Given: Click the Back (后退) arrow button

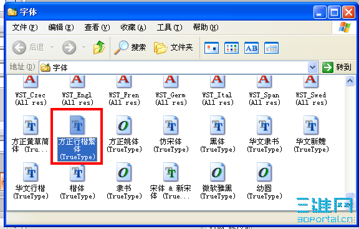Looking at the screenshot, I should pos(19,47).
